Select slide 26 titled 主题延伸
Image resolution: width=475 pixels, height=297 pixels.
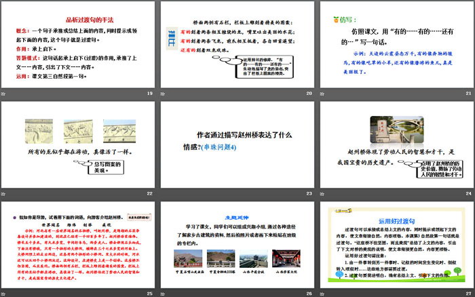pos(237,245)
